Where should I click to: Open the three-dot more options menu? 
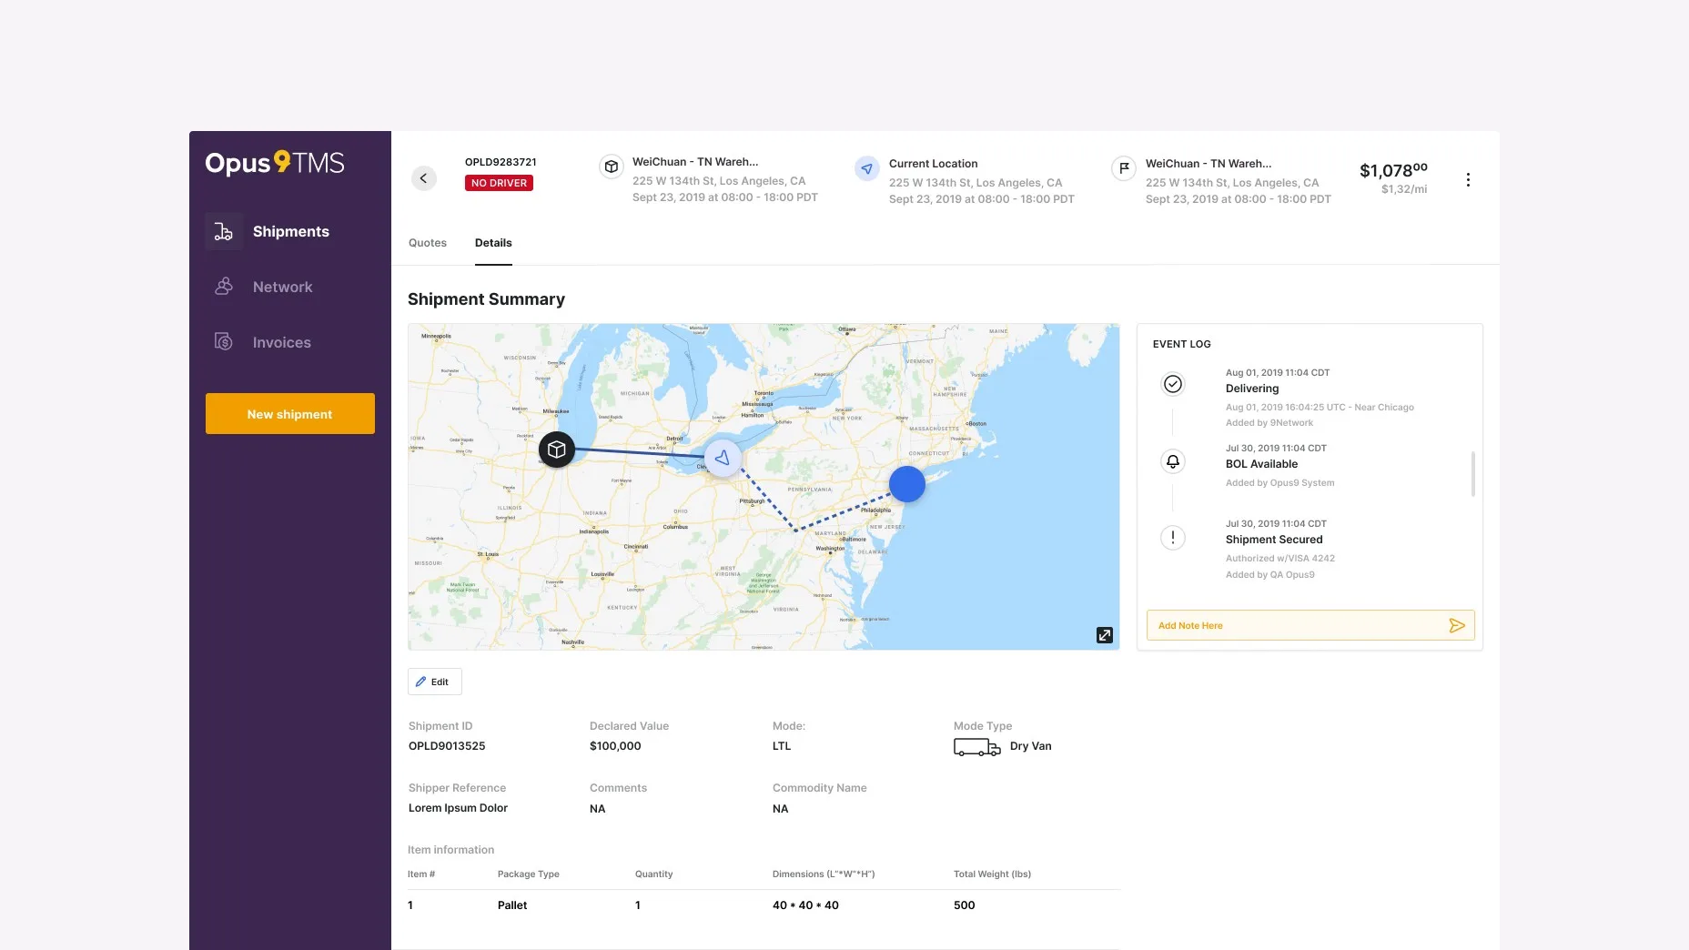1468,179
